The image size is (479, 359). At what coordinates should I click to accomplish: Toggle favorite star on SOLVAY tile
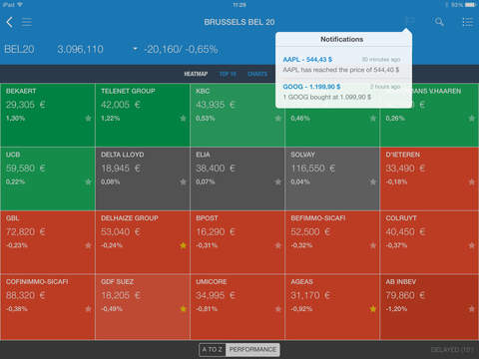[373, 181]
